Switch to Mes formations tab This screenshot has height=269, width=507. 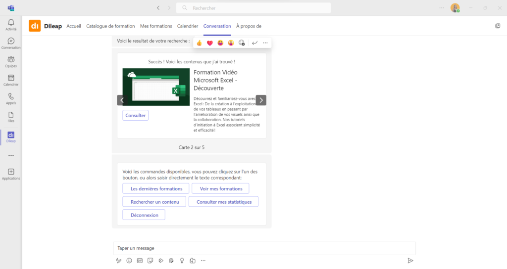click(156, 26)
